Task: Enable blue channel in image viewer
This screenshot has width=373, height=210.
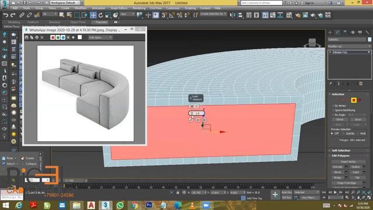Action: 63,37
